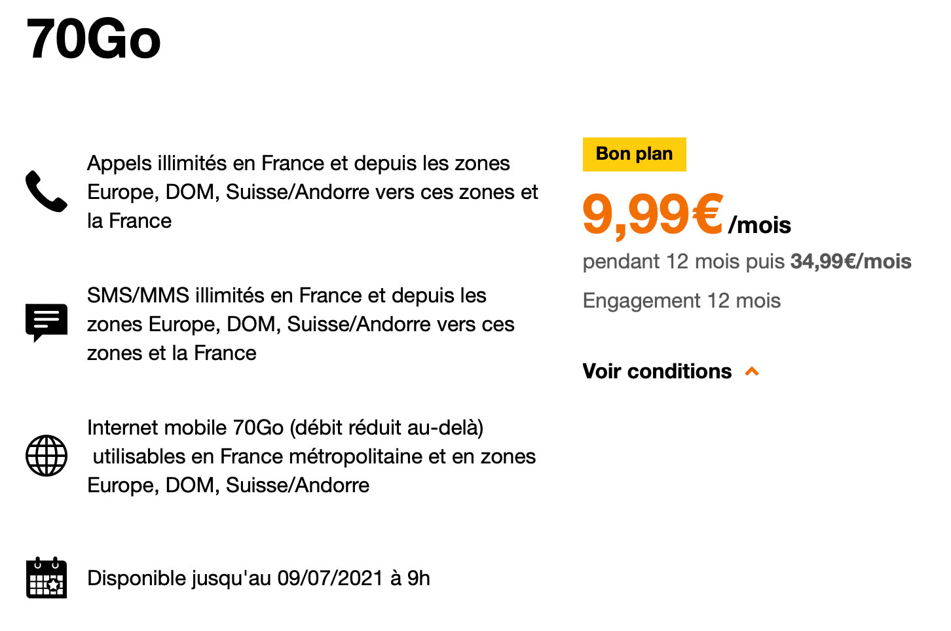Click the calendar availability icon
951x631 pixels.
tap(47, 579)
